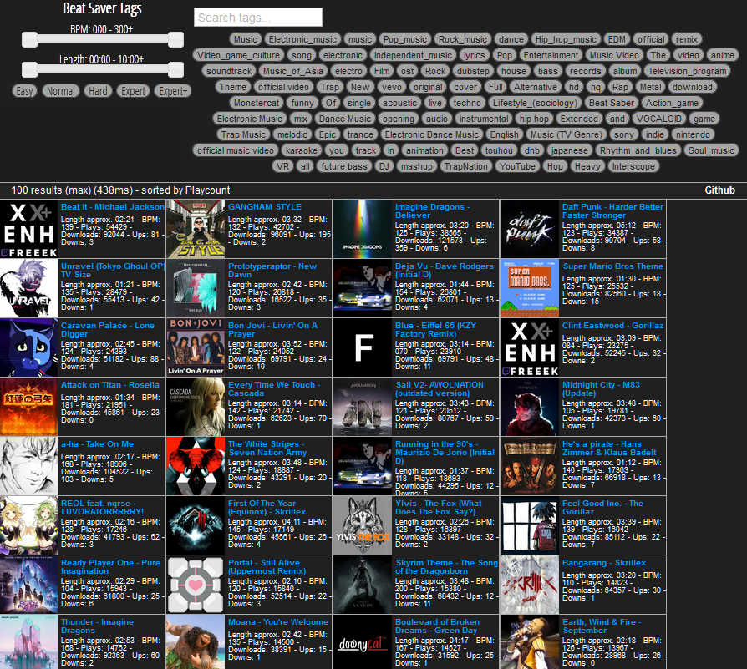Image resolution: width=747 pixels, height=669 pixels.
Task: Open Clint Eastwood - Gorillaz link
Action: click(612, 325)
